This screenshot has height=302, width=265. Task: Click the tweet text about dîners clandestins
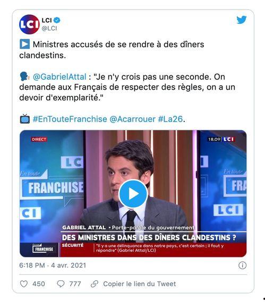pos(112,50)
